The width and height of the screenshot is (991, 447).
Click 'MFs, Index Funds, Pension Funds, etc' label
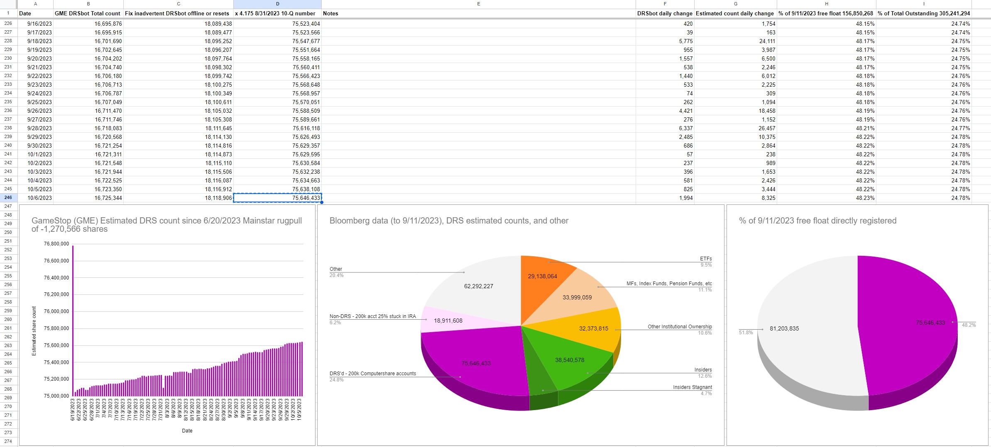click(669, 284)
